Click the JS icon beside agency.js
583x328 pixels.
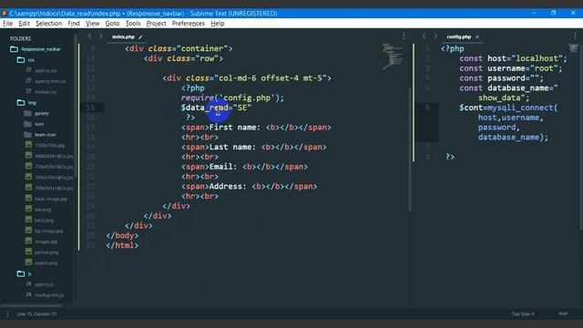pos(28,284)
